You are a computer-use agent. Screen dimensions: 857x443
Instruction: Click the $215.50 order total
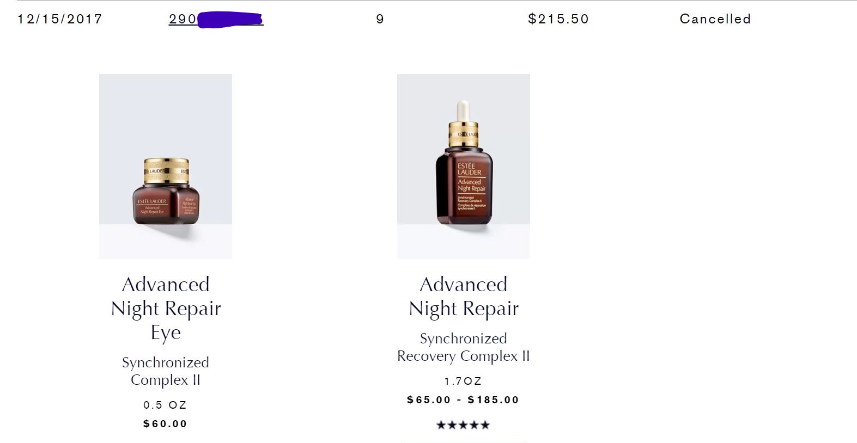point(558,20)
